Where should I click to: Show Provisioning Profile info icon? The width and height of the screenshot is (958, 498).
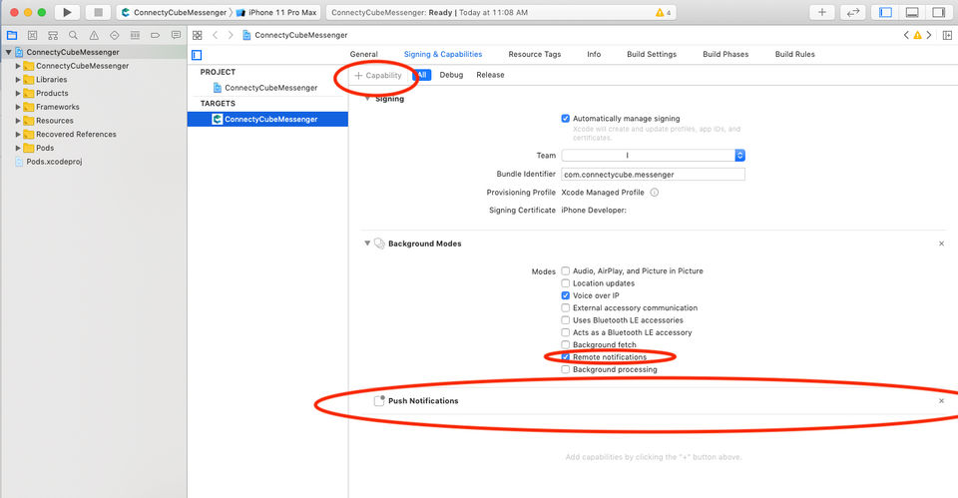655,193
